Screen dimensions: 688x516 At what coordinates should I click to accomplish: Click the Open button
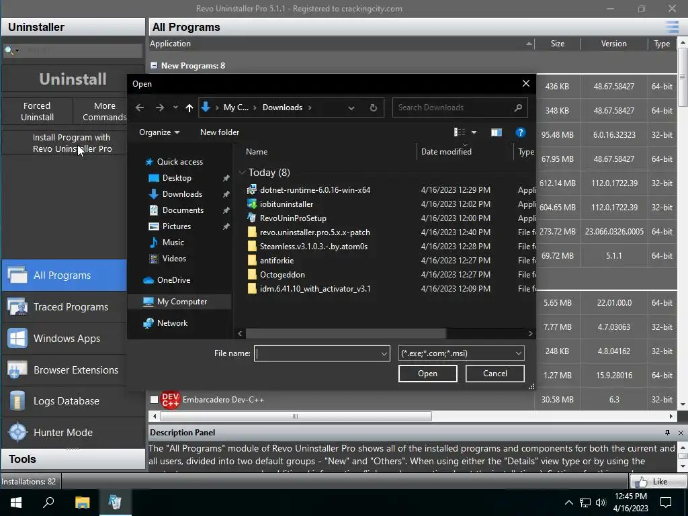427,374
